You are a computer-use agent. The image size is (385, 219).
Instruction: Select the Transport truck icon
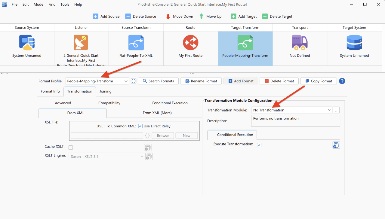[x=300, y=42]
